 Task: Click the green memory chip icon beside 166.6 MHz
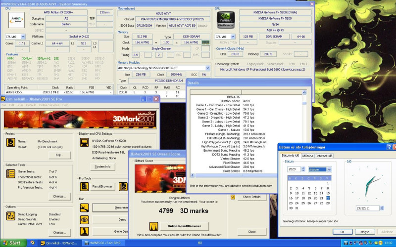pyautogui.click(x=205, y=42)
